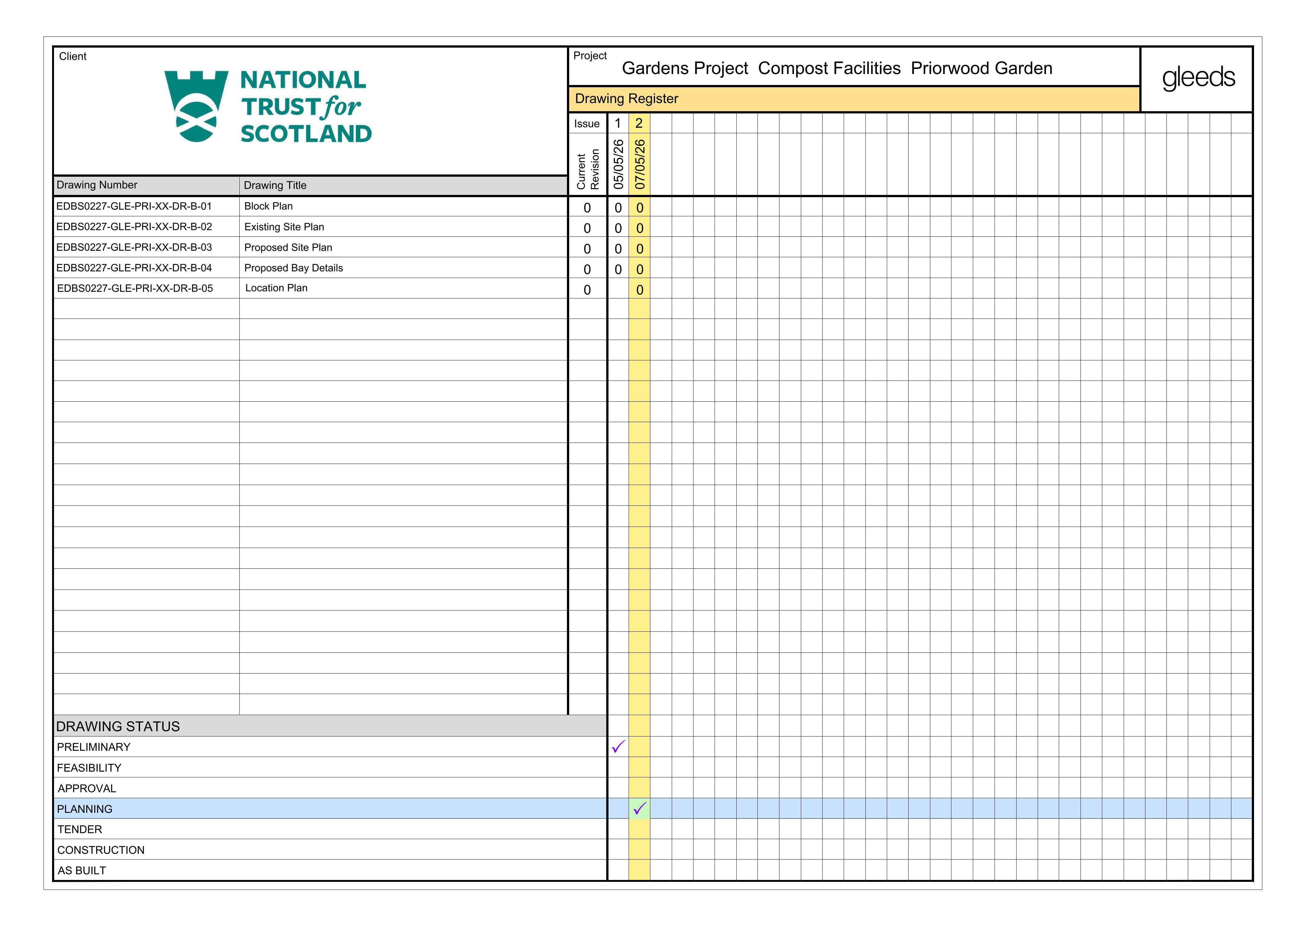This screenshot has height=925, width=1309.
Task: Click the Location Plan title
Action: pos(276,289)
